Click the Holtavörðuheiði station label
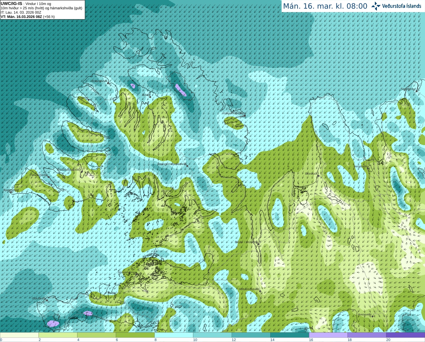425x342 pixels. (249, 289)
